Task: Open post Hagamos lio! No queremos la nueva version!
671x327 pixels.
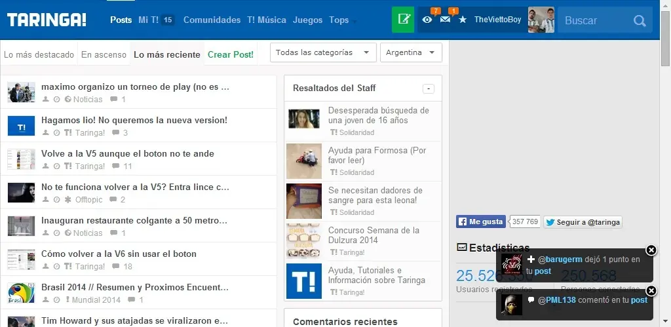Action: pos(134,120)
